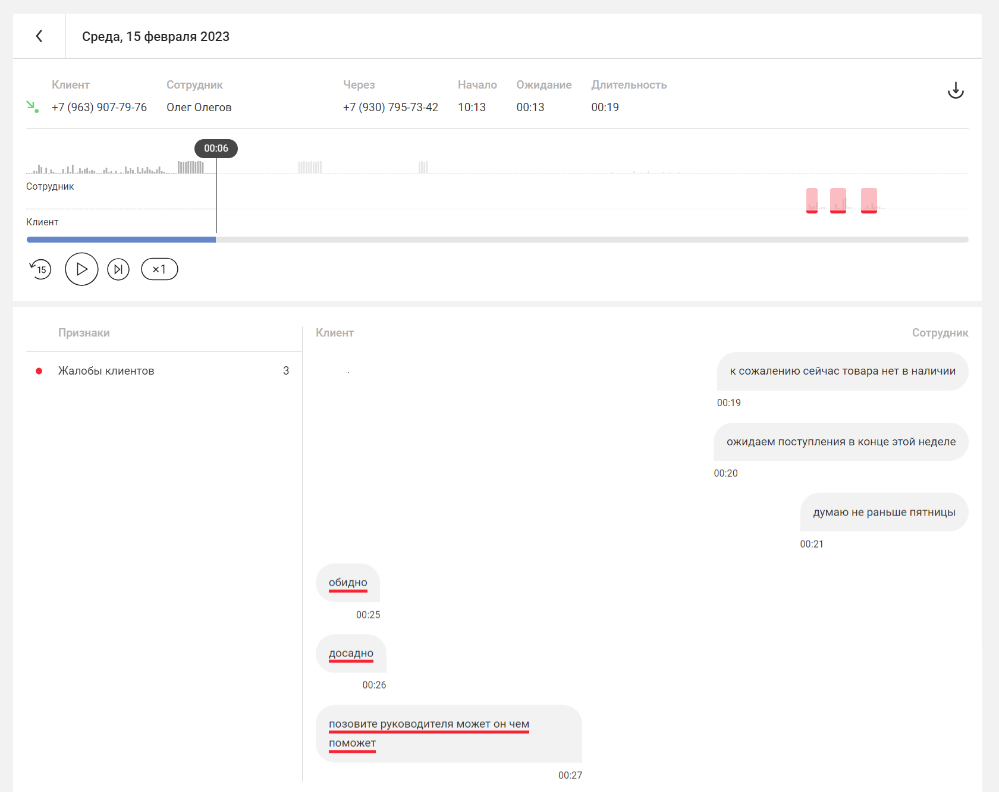999x792 pixels.
Task: Change playback speed ×1
Action: coord(159,269)
